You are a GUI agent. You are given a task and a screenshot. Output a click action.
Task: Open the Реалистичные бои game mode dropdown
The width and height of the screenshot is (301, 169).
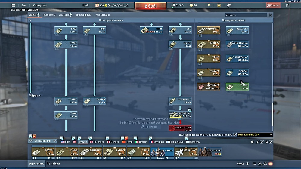pyautogui.click(x=255, y=135)
